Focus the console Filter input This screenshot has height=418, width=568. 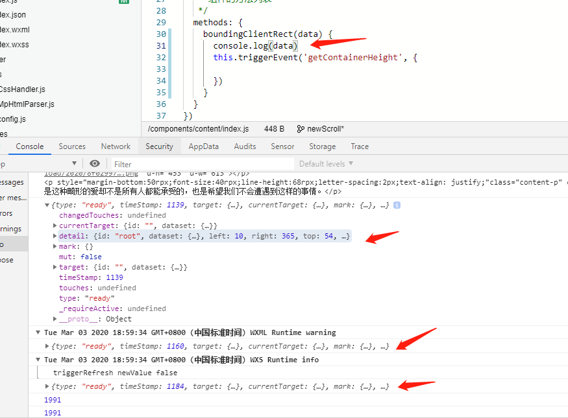[202, 164]
